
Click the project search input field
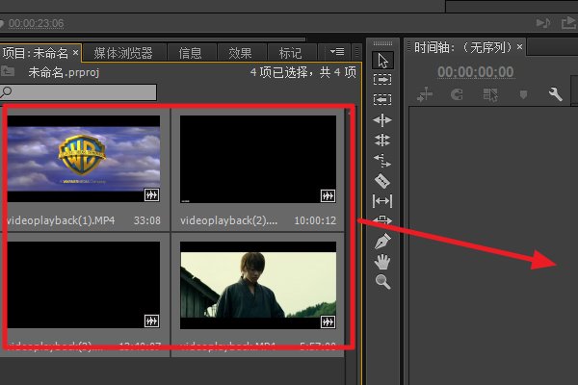point(78,92)
